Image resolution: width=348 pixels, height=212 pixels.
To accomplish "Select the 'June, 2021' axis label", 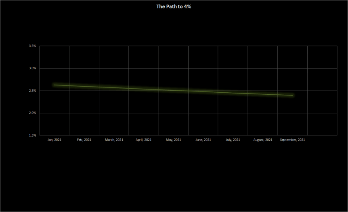I will point(203,140).
